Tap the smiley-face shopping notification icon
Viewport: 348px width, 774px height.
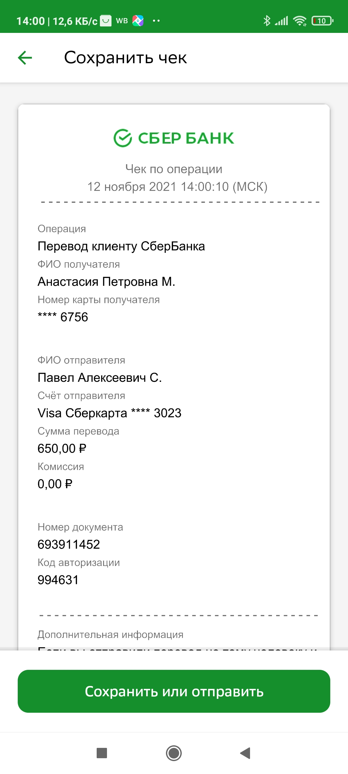pos(106,21)
